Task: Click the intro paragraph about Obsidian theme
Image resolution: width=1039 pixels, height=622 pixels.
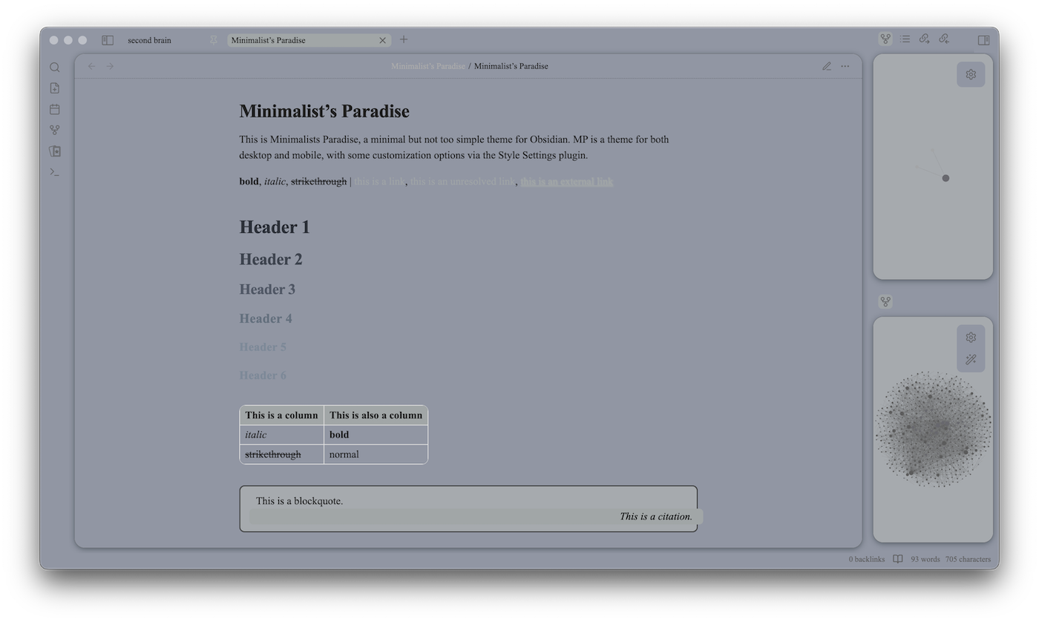Action: tap(454, 147)
